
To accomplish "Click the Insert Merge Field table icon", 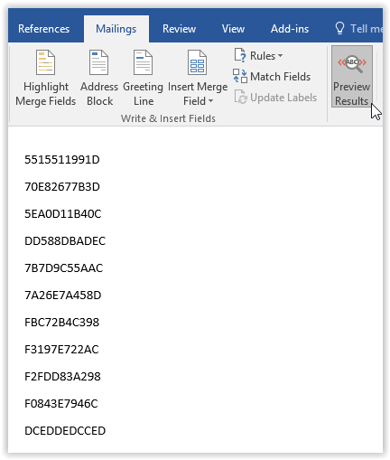I will [197, 62].
